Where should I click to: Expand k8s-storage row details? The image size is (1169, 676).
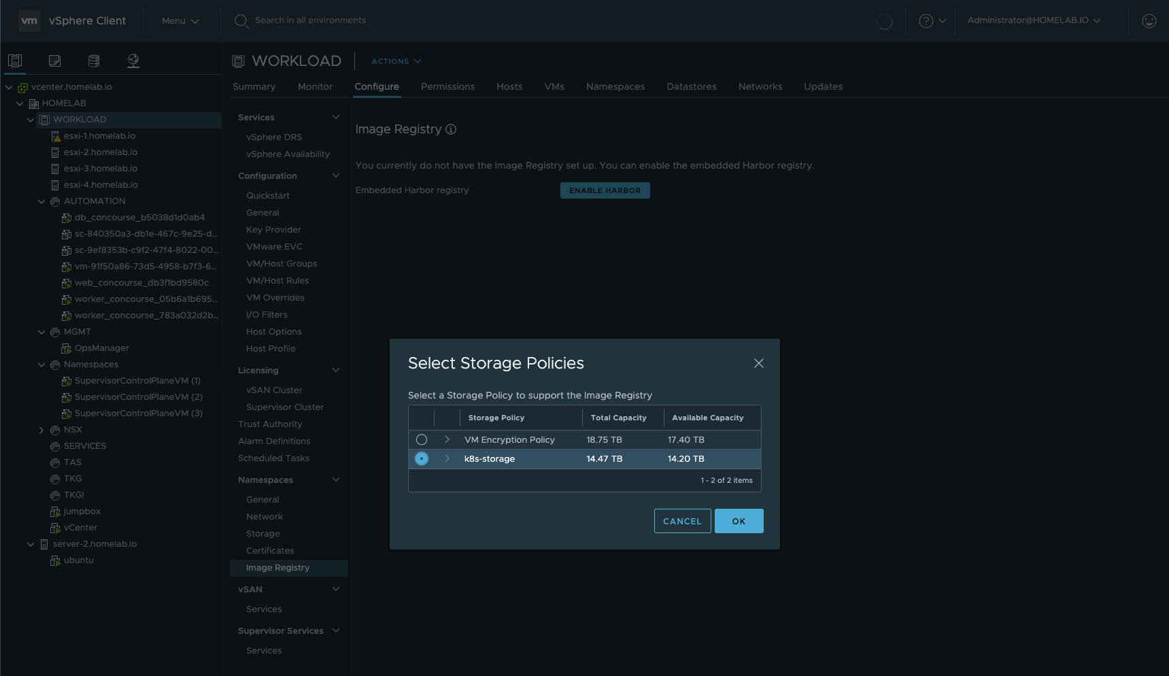(x=447, y=459)
